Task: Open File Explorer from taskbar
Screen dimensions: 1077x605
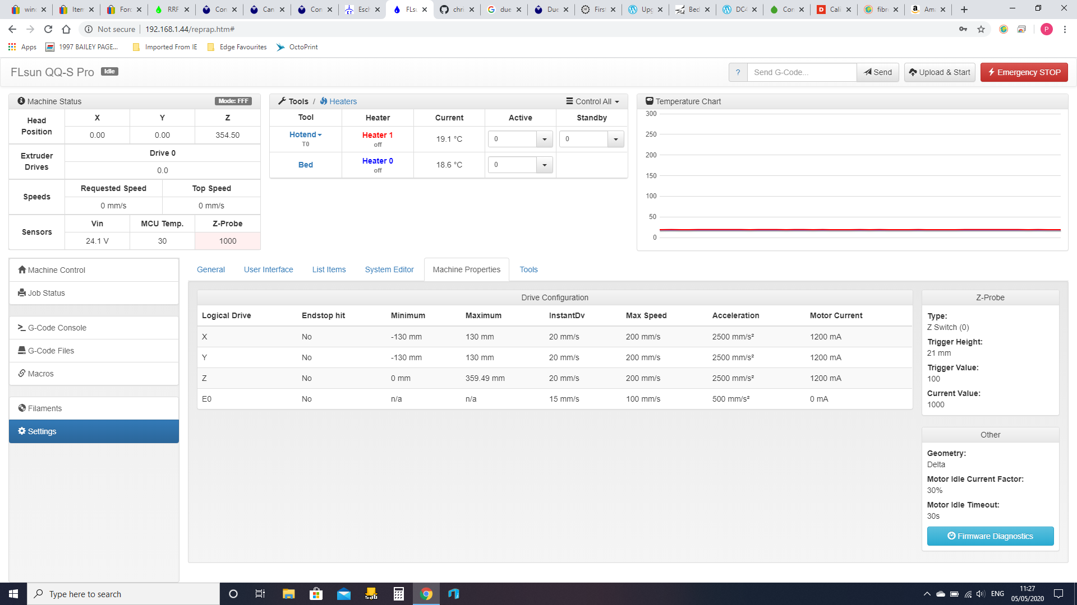Action: tap(288, 594)
